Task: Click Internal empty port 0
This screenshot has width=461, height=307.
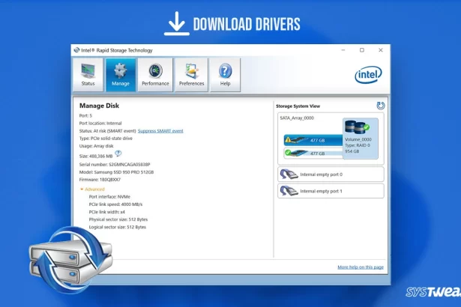Action: (330, 174)
